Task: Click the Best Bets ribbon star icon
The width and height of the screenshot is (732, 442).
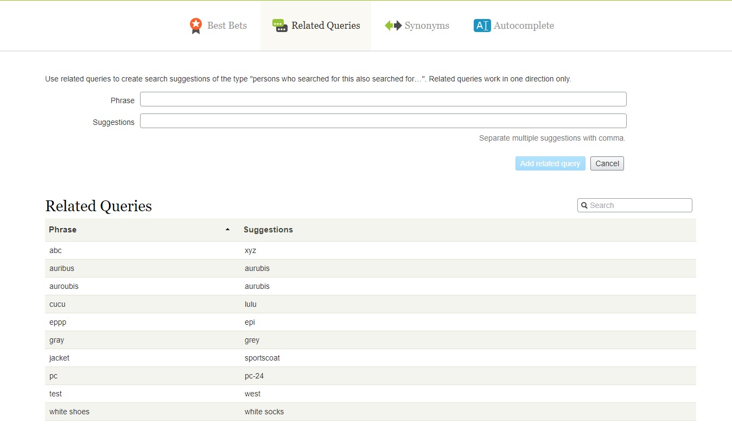Action: [195, 26]
